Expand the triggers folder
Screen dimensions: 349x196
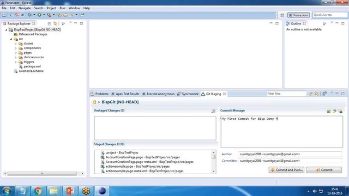tap(16, 62)
